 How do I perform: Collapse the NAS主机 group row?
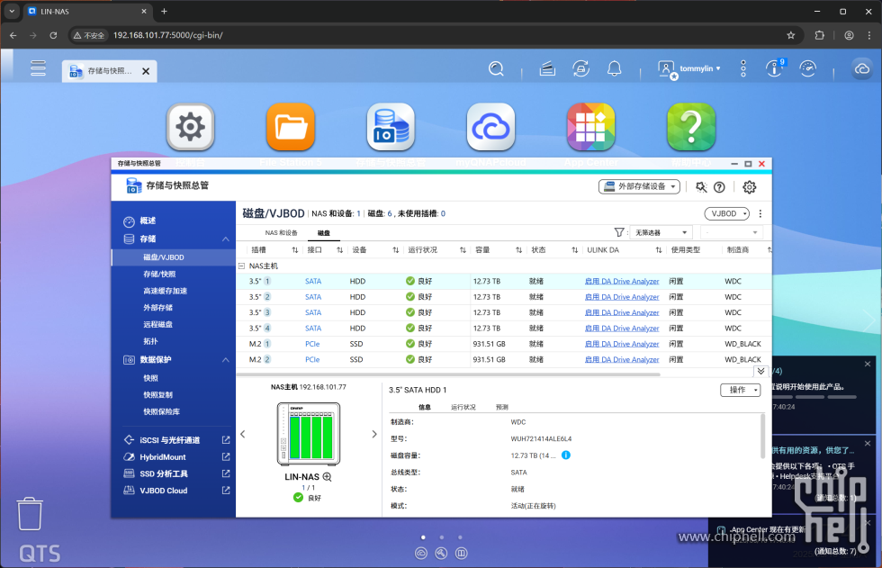pyautogui.click(x=241, y=266)
